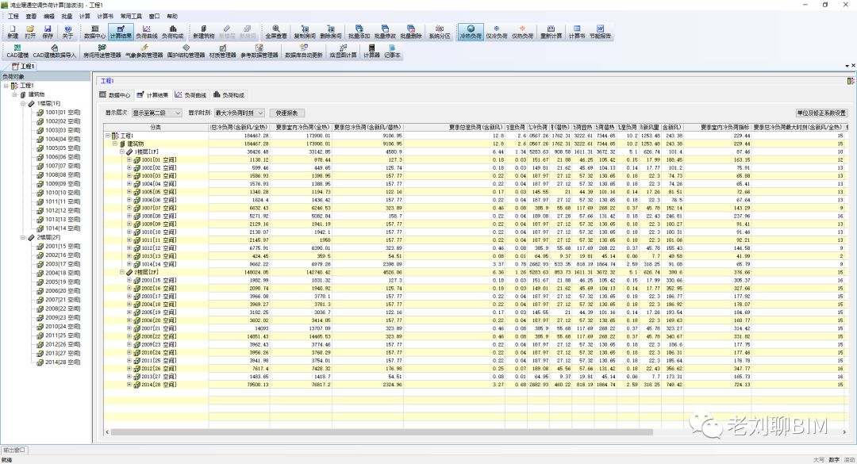
Task: Open 负荷构成 bar-chart toolbar icon
Action: pos(173,32)
